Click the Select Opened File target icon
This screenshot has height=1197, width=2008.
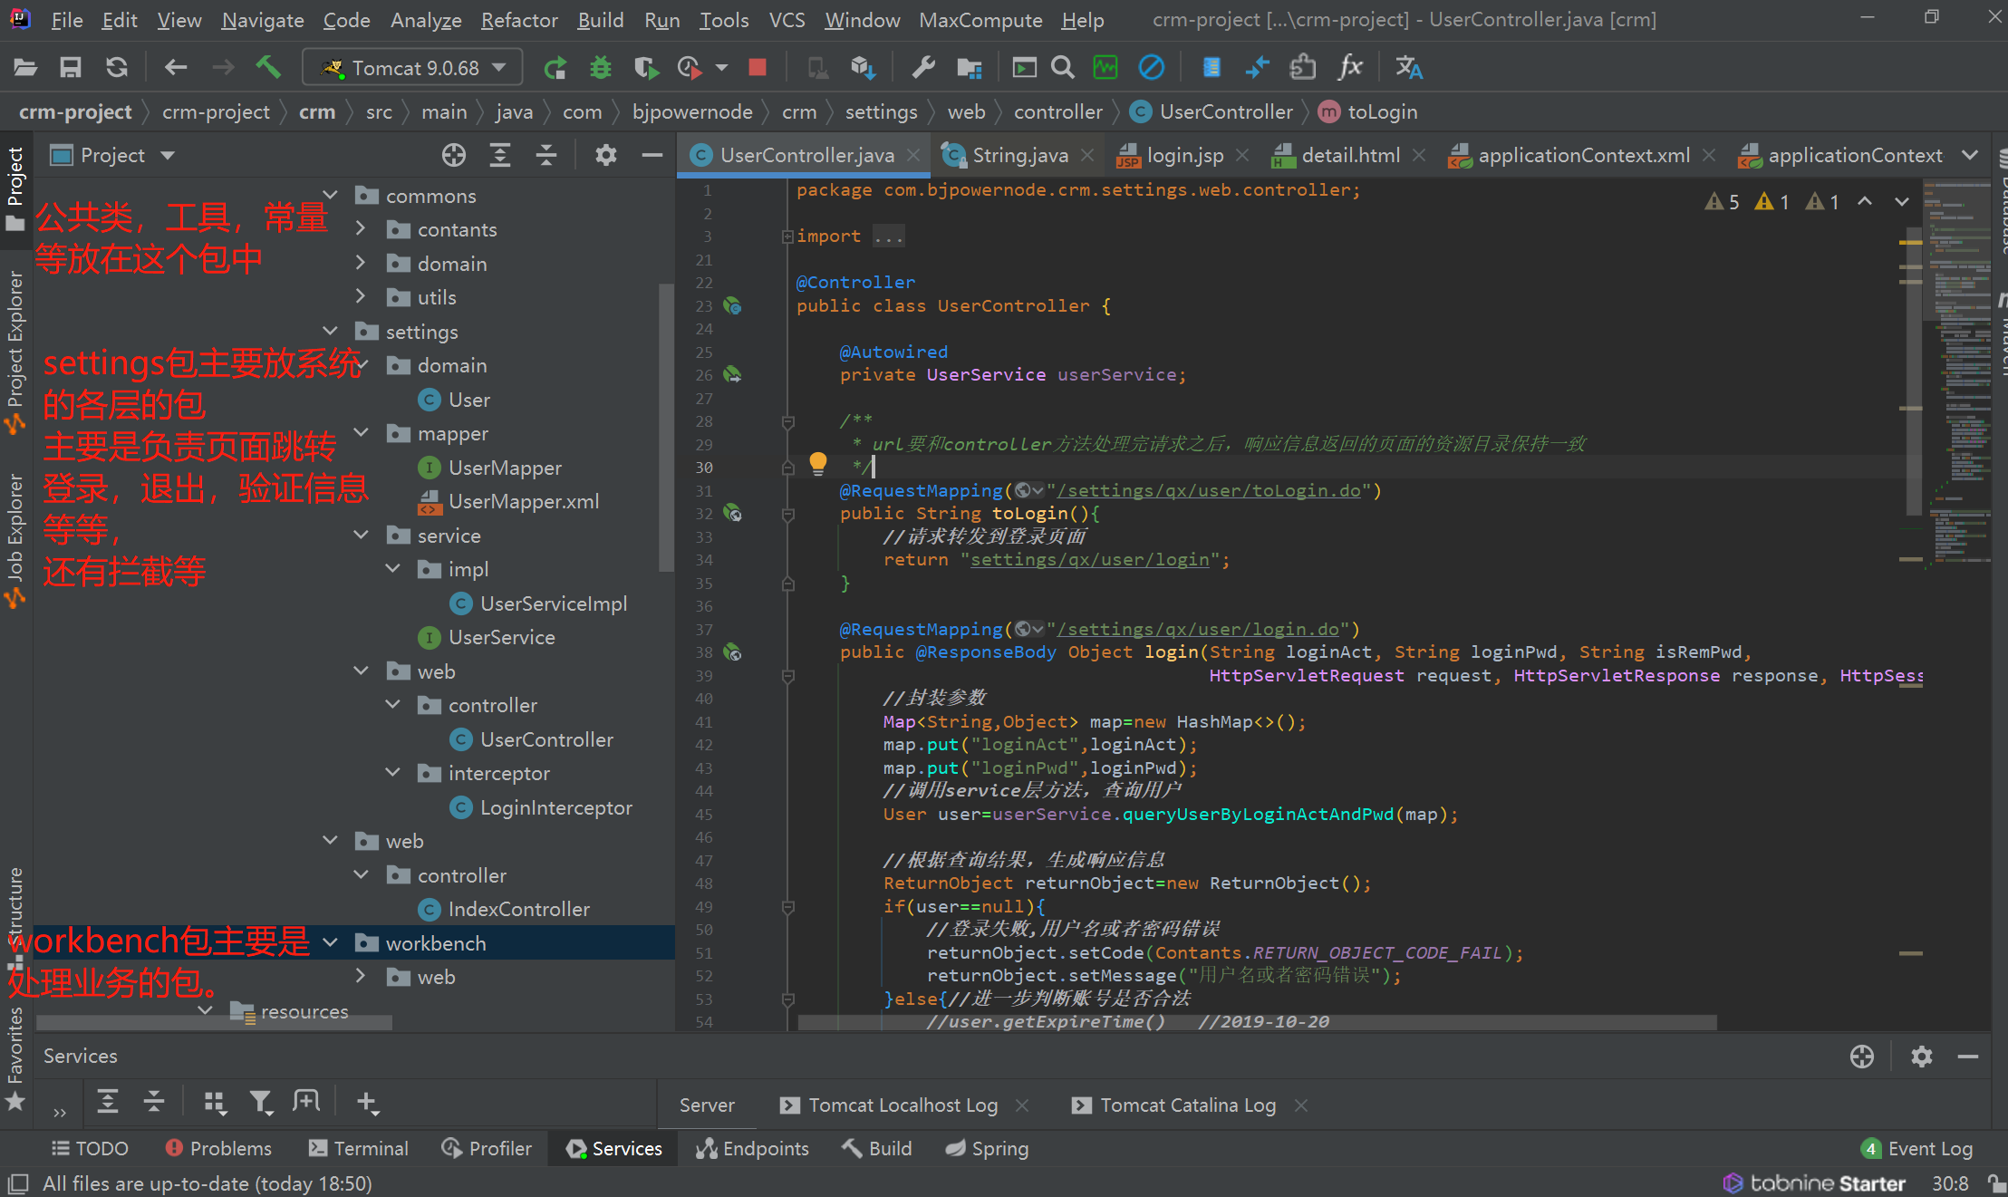point(453,155)
